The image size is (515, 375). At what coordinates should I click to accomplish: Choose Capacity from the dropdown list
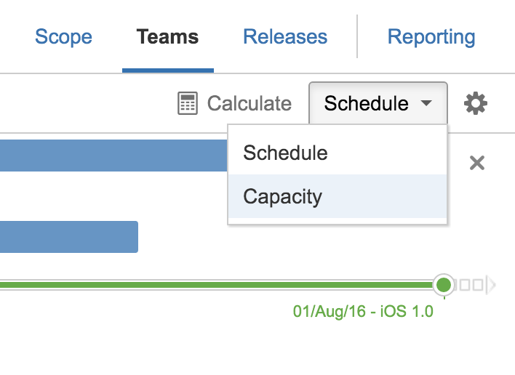pos(338,196)
